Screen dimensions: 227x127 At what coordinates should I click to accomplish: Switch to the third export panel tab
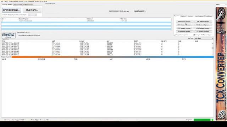(x=190, y=16)
